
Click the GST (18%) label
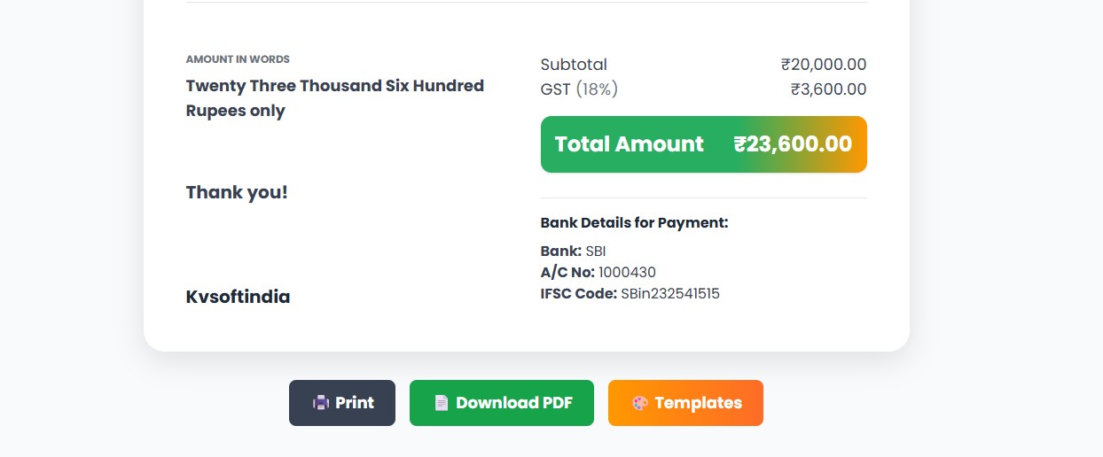[579, 89]
